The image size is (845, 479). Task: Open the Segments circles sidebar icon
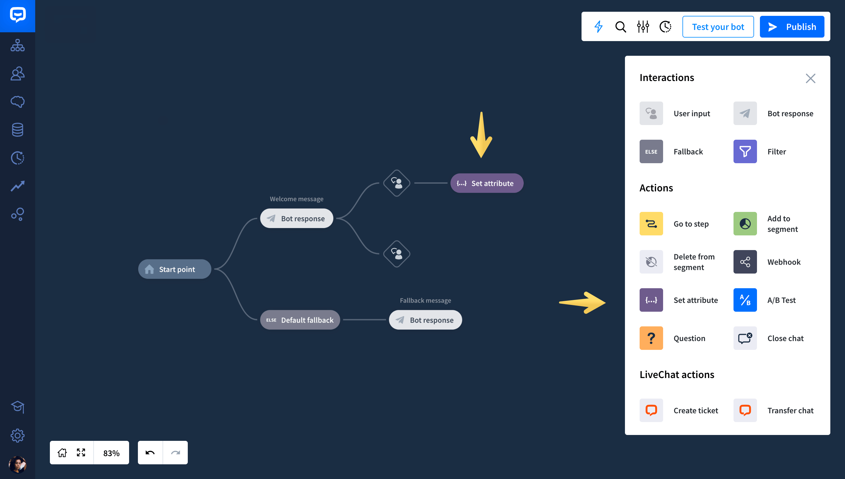(x=17, y=214)
